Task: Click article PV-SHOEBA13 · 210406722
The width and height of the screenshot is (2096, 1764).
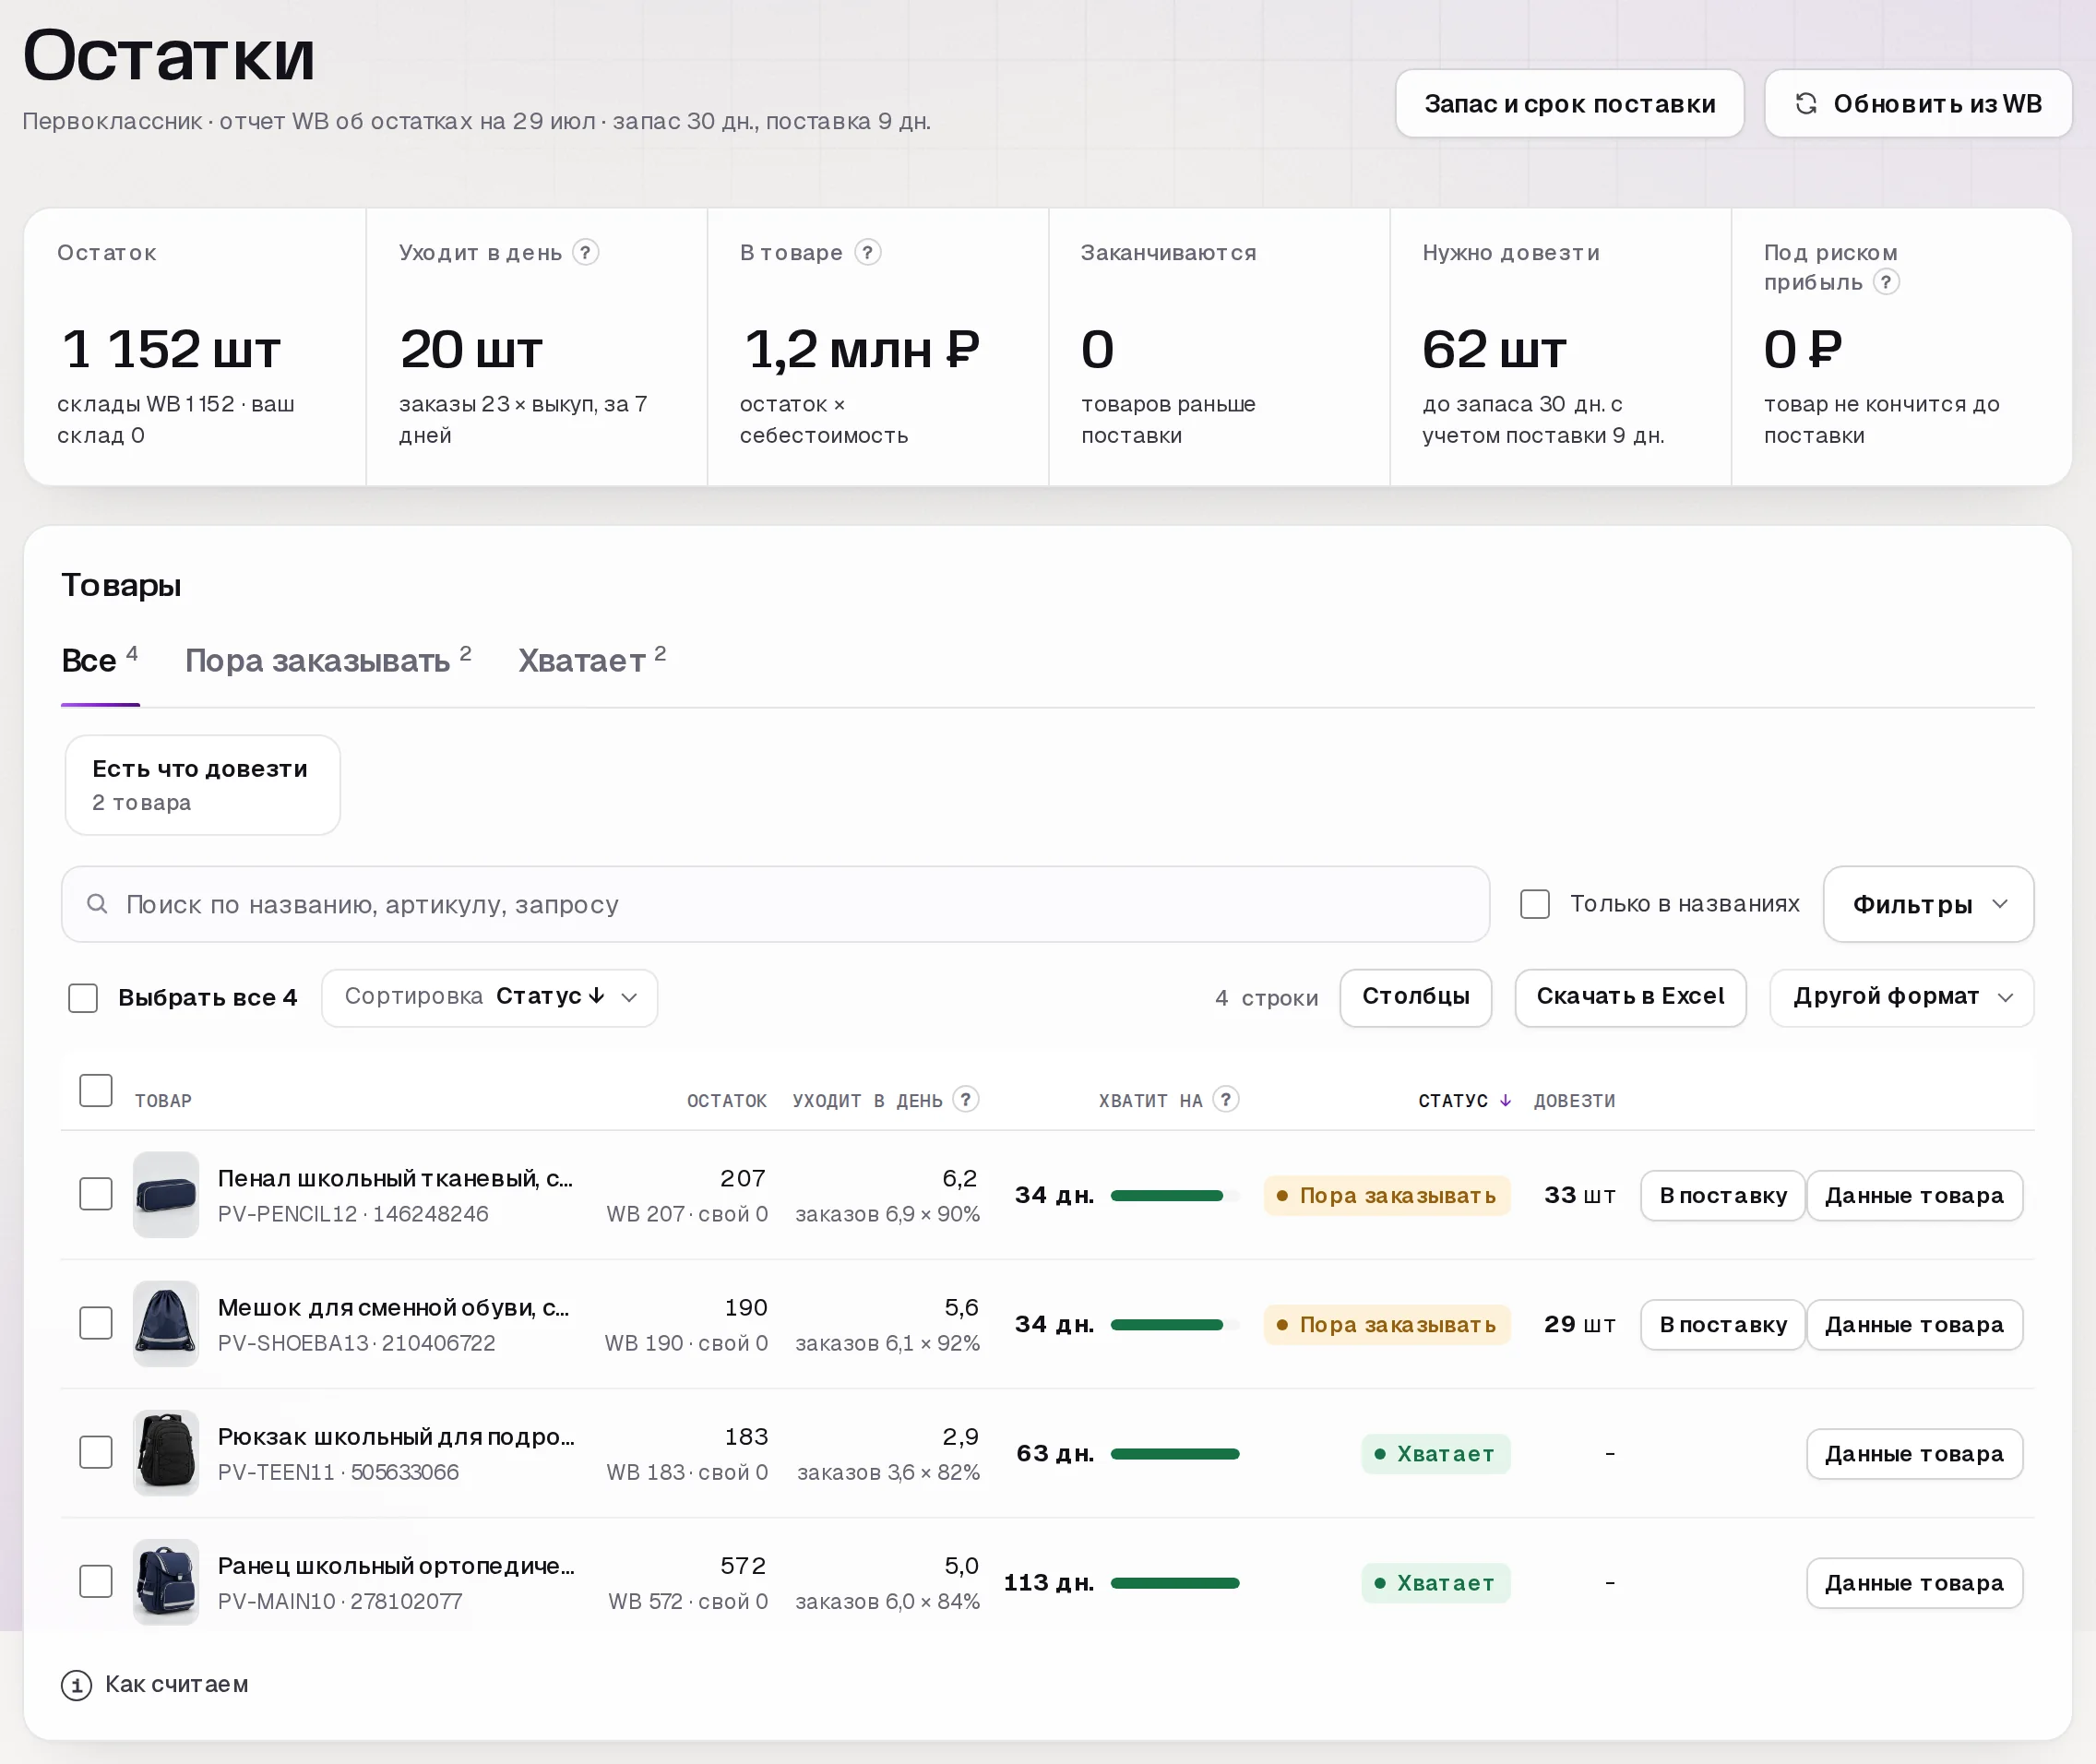Action: pos(356,1343)
